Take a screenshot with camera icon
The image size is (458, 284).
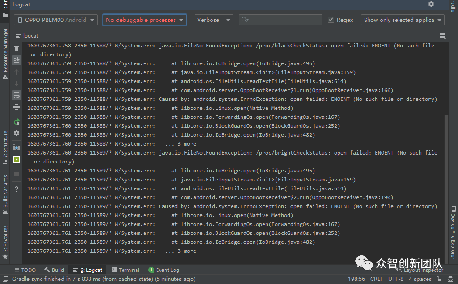(17, 147)
